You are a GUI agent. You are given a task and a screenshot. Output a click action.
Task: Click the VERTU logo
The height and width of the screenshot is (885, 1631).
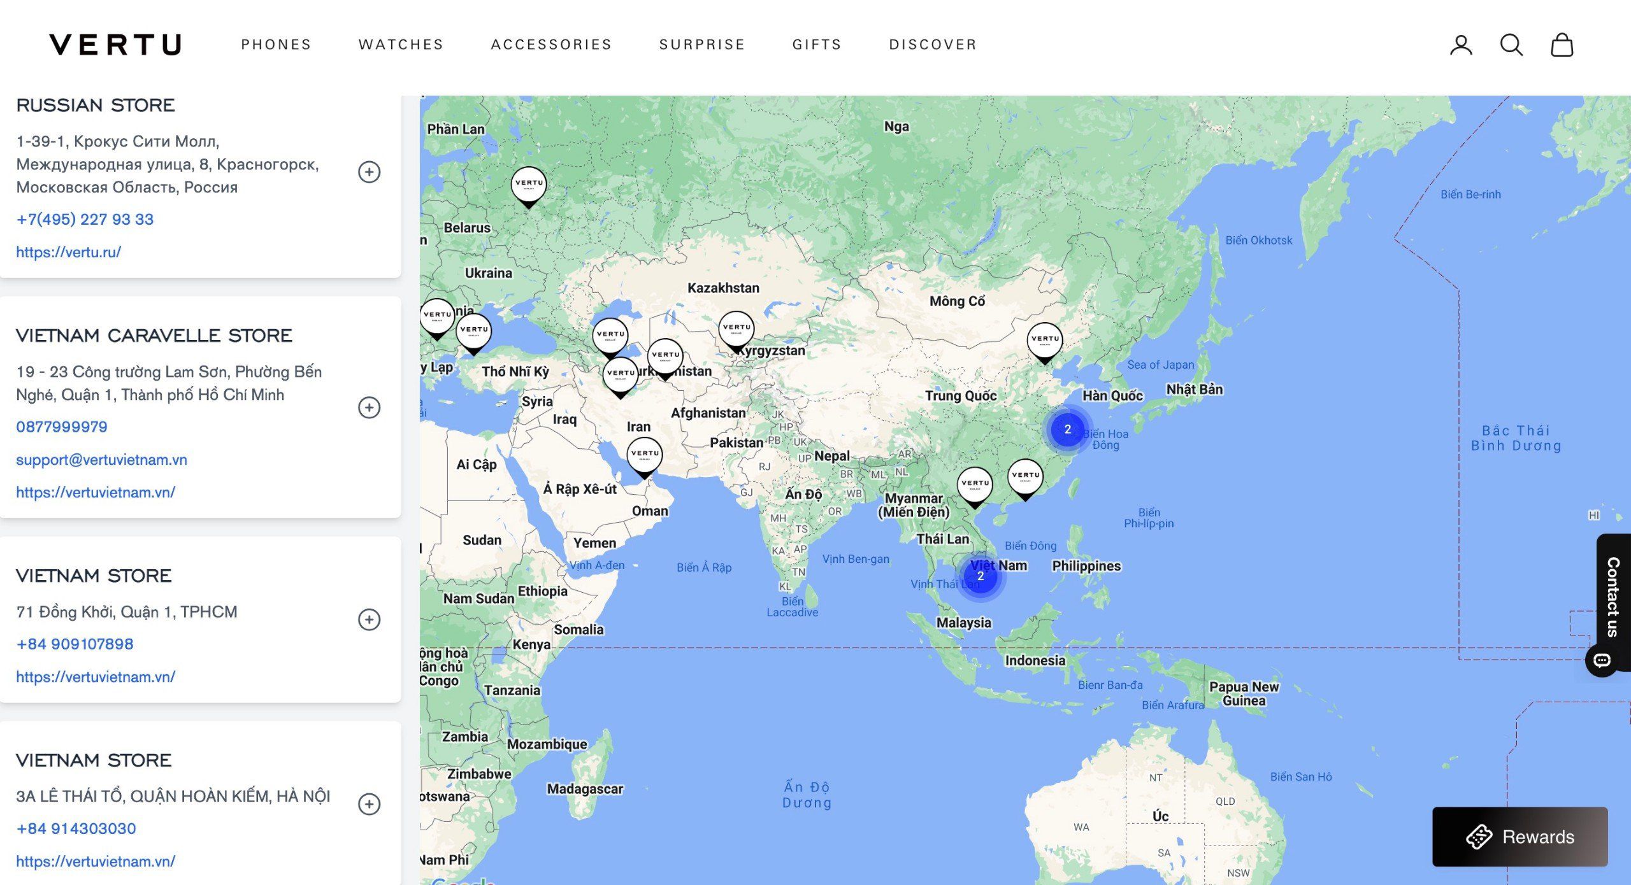[x=115, y=45]
